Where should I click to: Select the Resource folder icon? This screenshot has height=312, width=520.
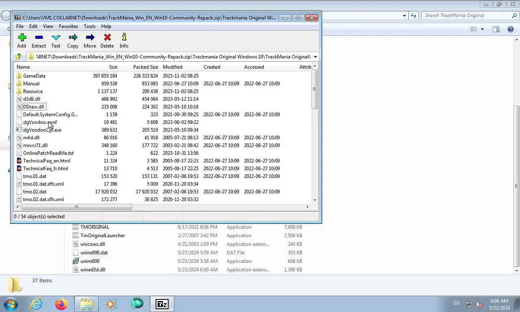tap(19, 91)
